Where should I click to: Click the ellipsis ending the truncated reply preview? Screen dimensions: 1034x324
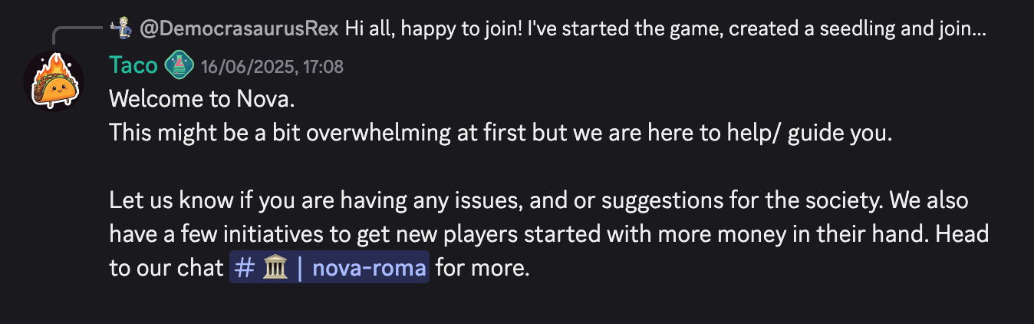tap(978, 29)
